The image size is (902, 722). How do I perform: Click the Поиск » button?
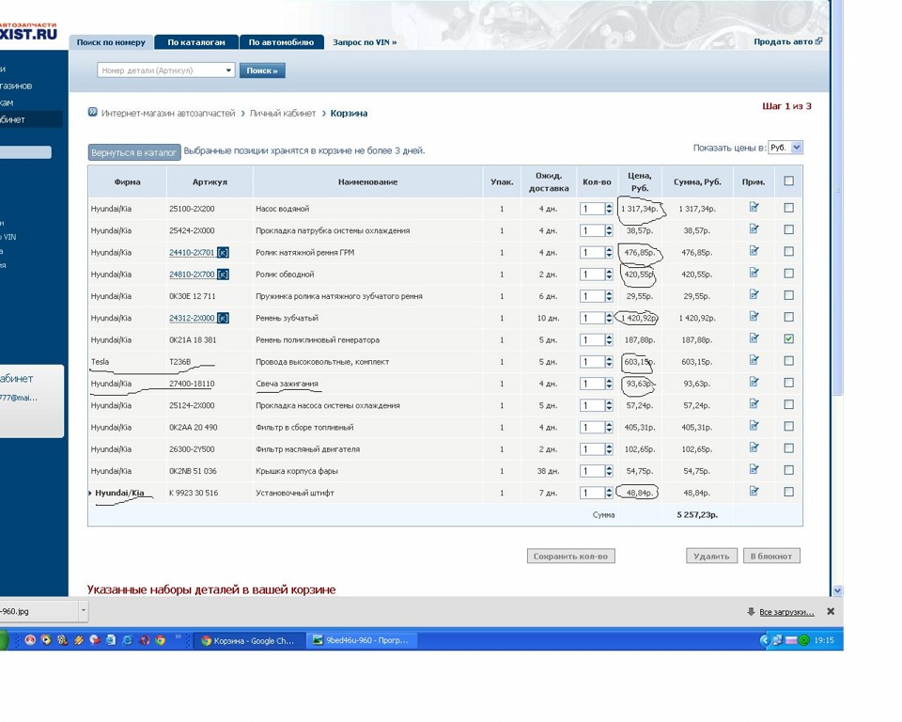(262, 71)
